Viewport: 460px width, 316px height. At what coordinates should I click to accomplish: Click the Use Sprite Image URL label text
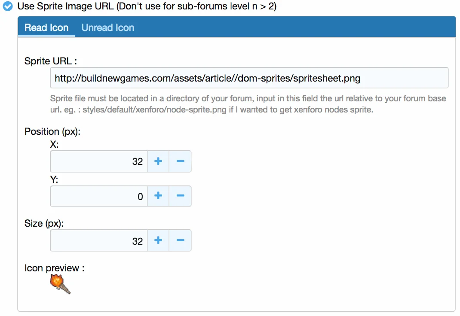click(146, 7)
